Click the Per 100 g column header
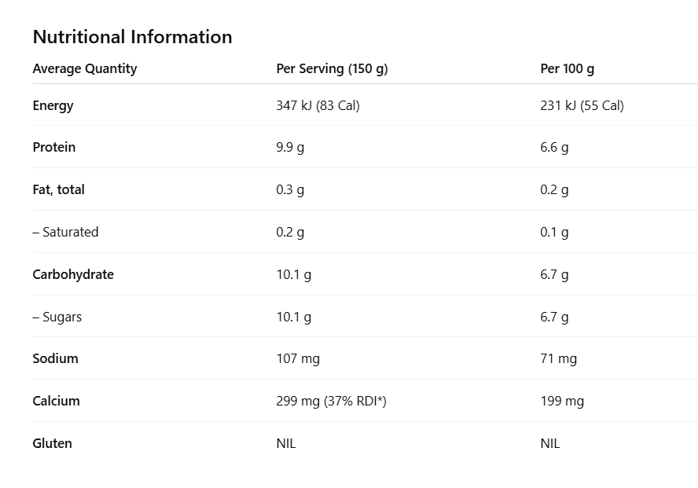698x488 pixels. pyautogui.click(x=567, y=68)
